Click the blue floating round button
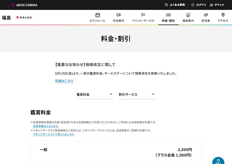The height and width of the screenshot is (164, 232). click(218, 161)
